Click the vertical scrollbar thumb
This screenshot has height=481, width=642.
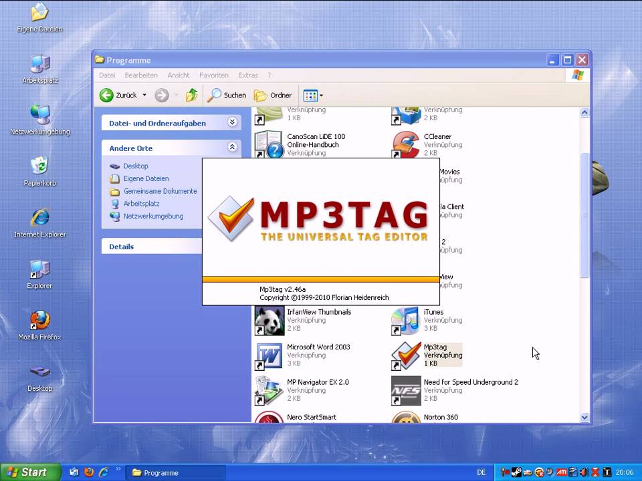coord(584,216)
